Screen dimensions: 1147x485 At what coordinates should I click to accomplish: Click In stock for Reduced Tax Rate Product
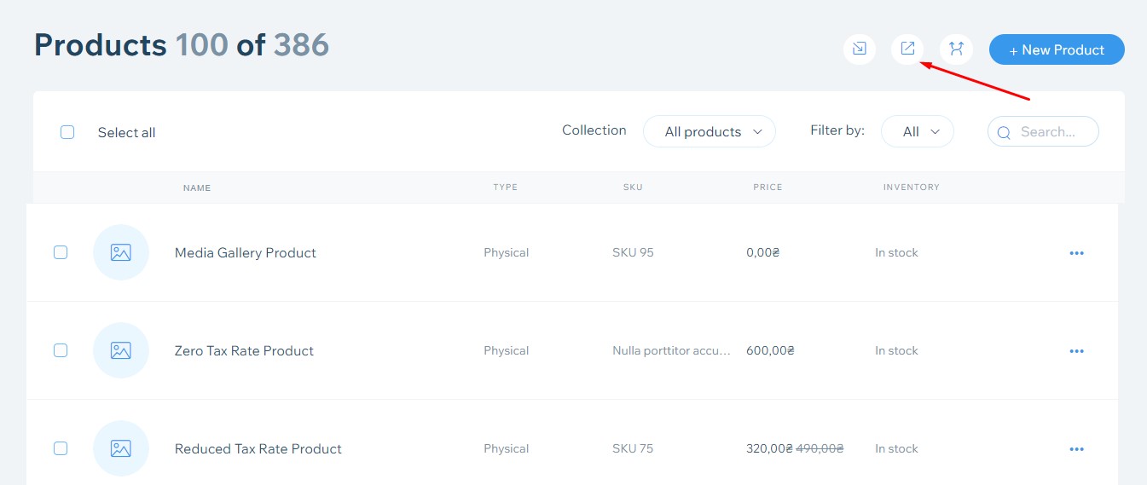point(896,448)
